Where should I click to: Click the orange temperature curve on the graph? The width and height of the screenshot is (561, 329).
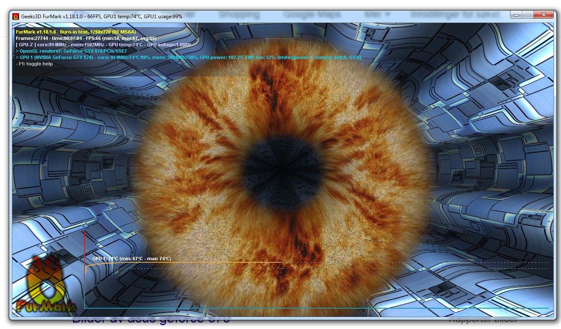click(x=183, y=263)
